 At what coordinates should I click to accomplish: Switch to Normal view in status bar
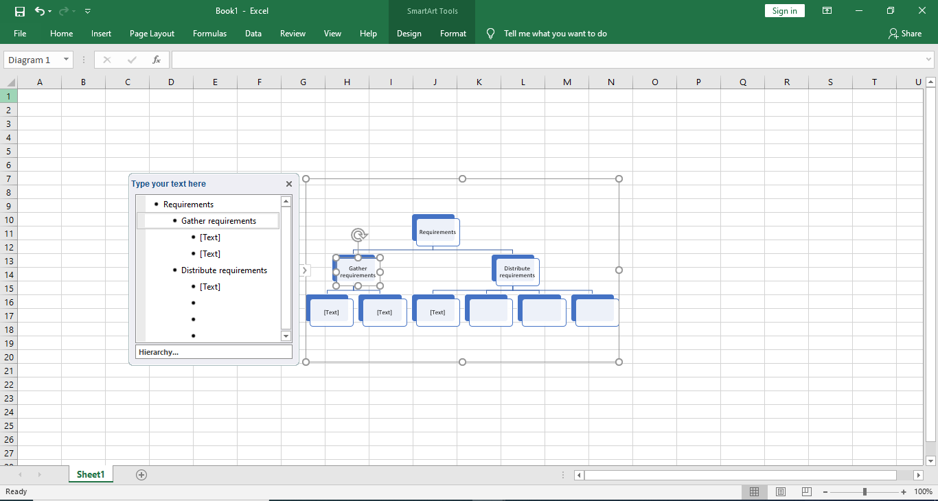[754, 491]
